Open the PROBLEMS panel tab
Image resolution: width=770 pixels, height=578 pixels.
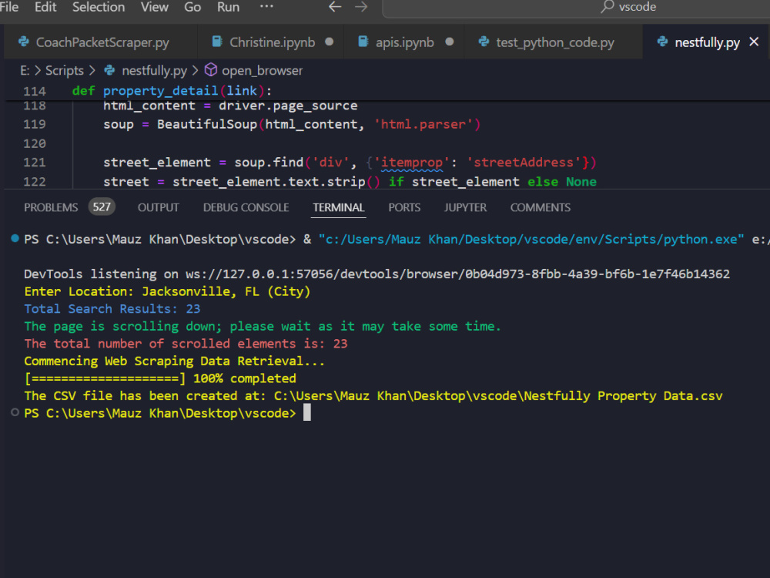pos(51,207)
